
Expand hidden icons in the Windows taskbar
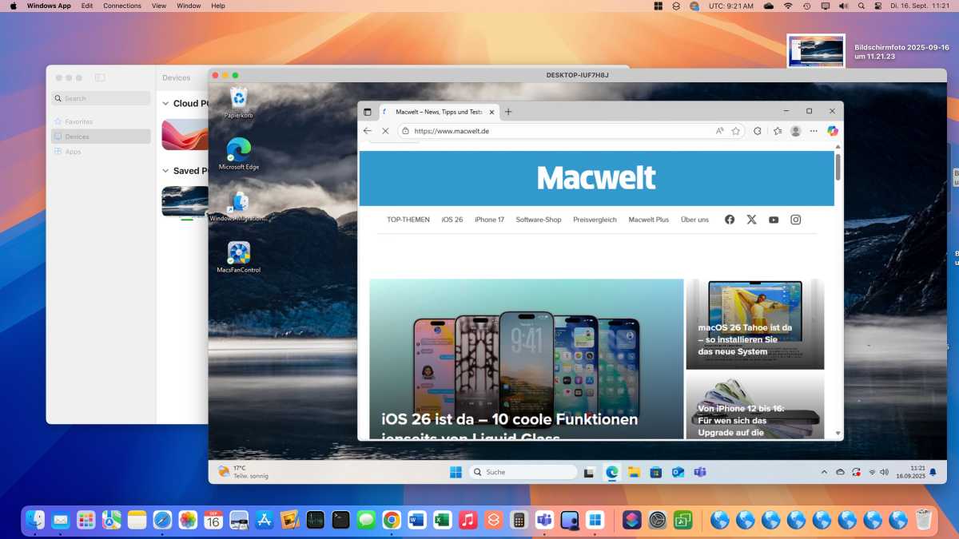[x=824, y=472]
